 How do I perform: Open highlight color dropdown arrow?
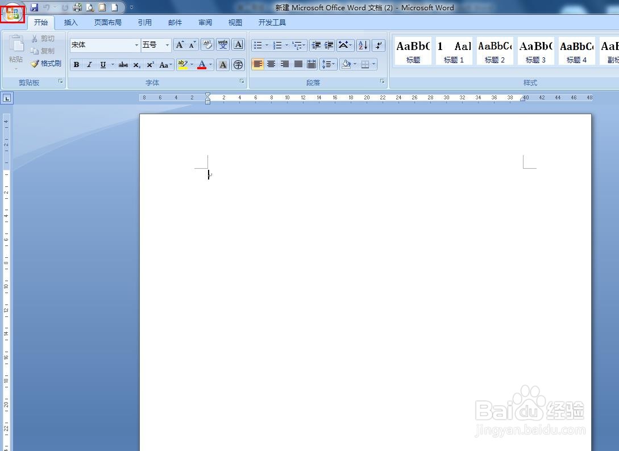tap(192, 65)
